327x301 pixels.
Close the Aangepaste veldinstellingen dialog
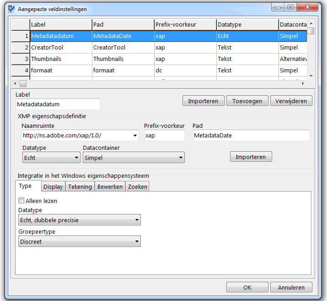click(x=307, y=7)
